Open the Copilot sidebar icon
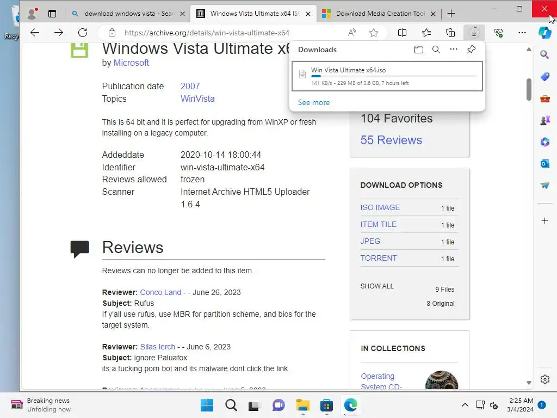This screenshot has height=418, width=557. coord(545,33)
